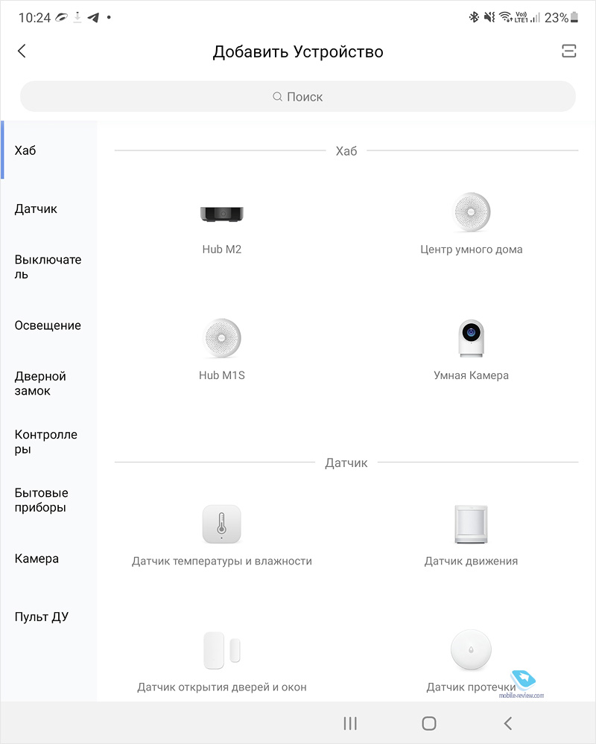This screenshot has width=596, height=744.
Task: Tap the muted sound status icon
Action: [489, 18]
